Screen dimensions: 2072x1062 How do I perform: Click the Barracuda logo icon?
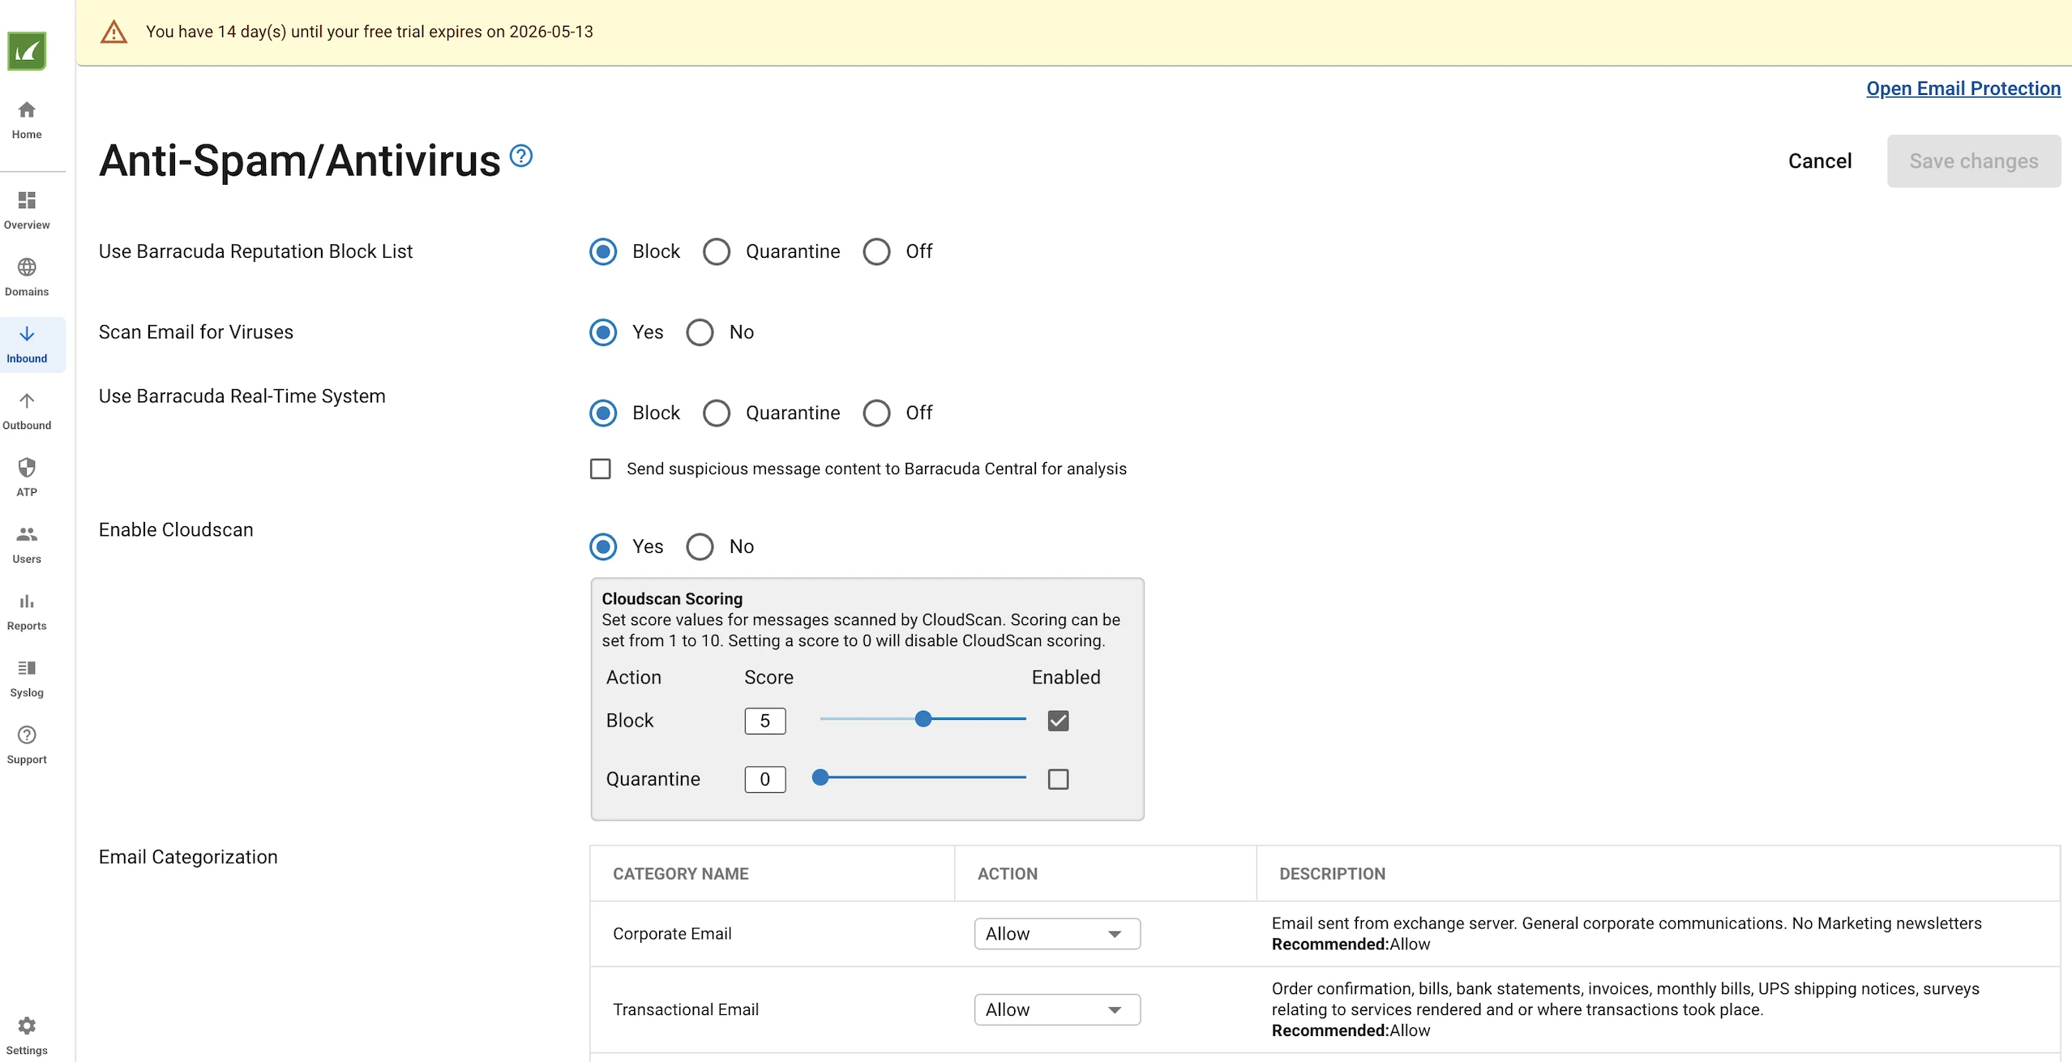(x=27, y=51)
